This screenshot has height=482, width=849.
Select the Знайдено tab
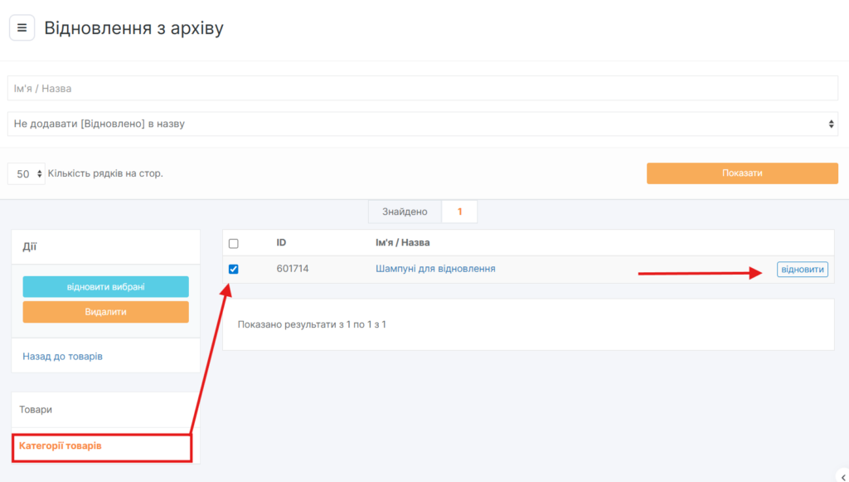click(405, 212)
